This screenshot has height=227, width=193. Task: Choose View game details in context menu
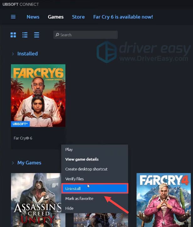94,159
